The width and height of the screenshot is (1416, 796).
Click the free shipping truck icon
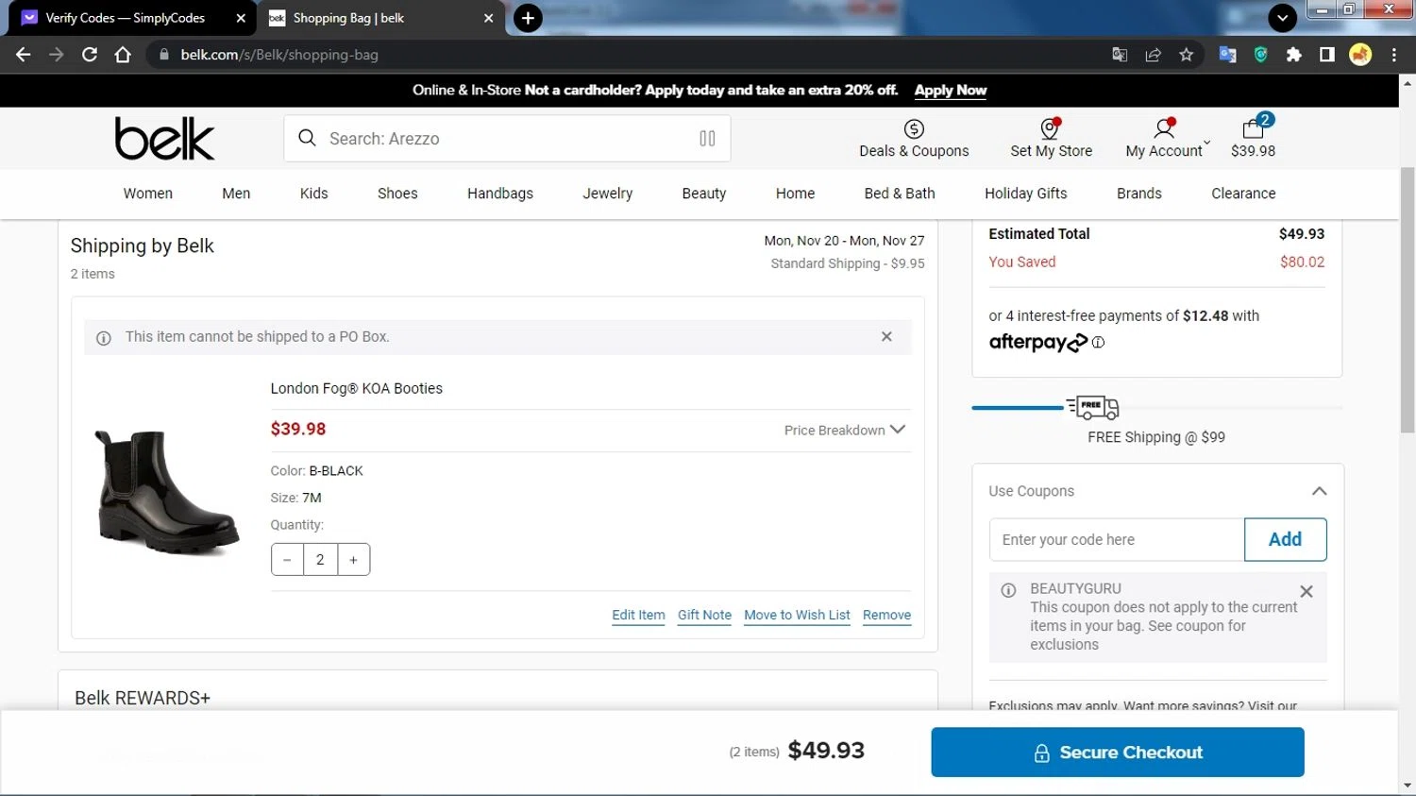1093,407
